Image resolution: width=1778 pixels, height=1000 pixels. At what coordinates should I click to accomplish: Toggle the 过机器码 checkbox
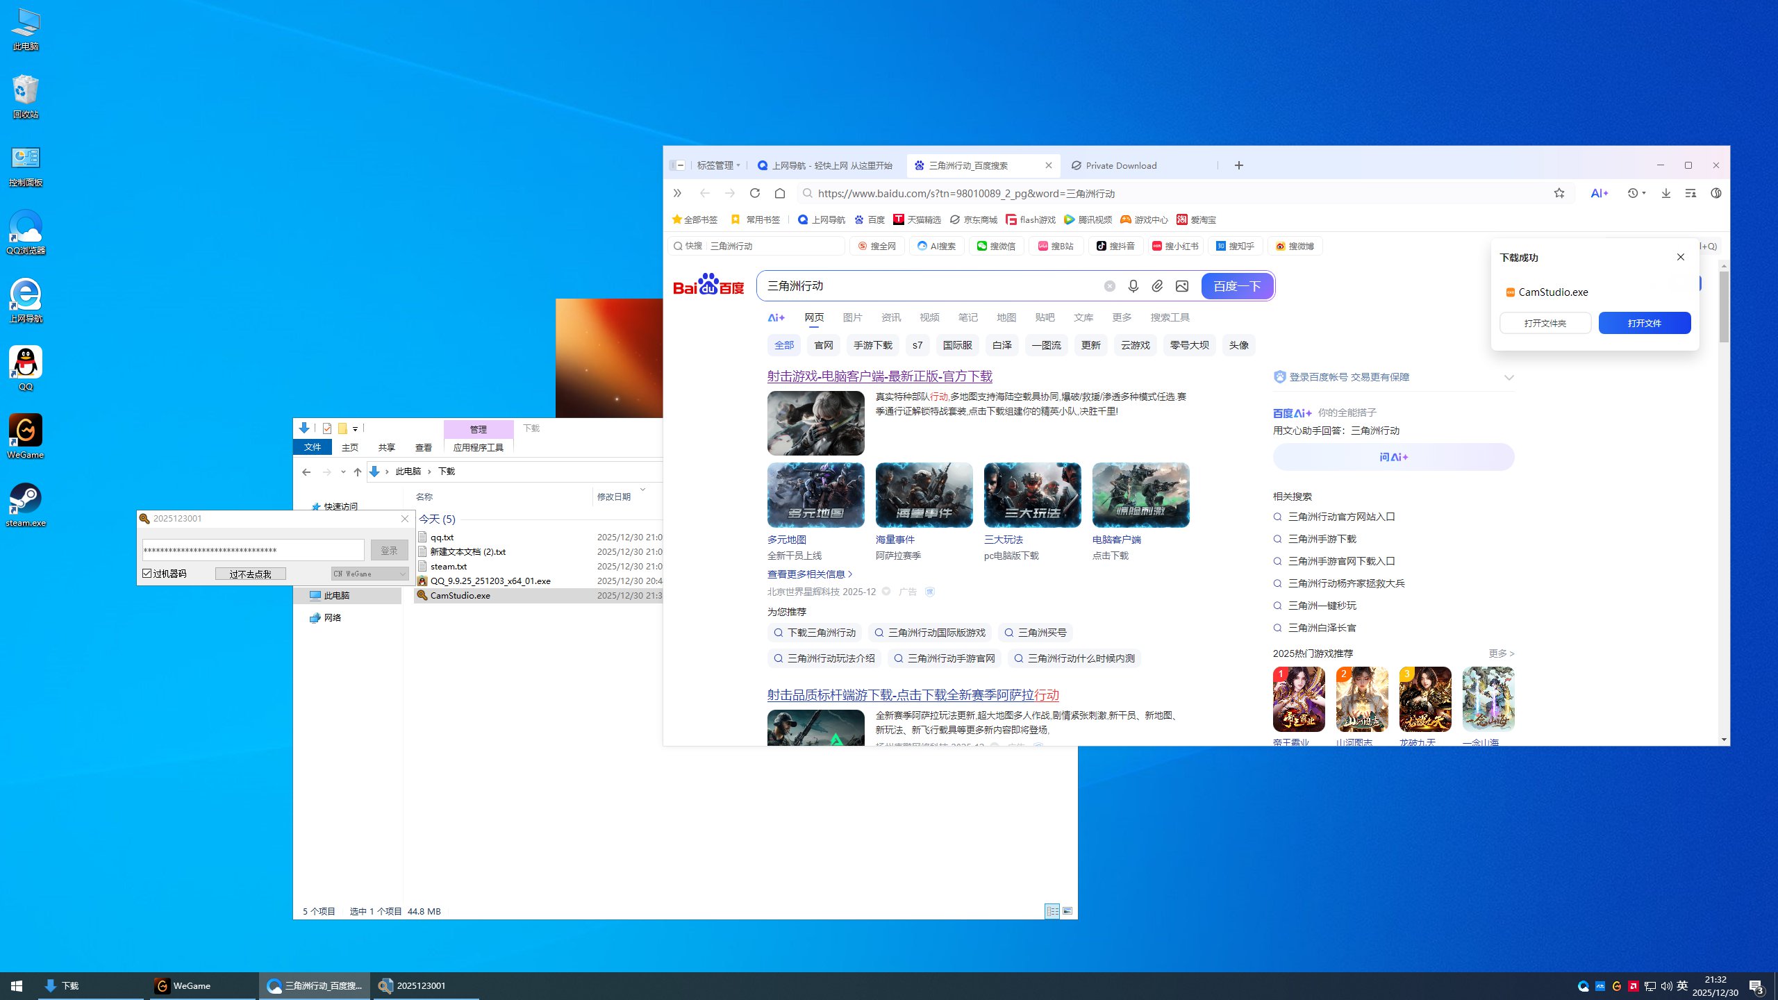147,574
